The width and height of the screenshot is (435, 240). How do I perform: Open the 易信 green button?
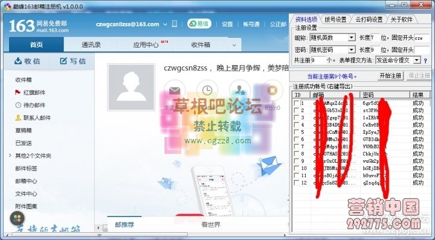[x=199, y=24]
